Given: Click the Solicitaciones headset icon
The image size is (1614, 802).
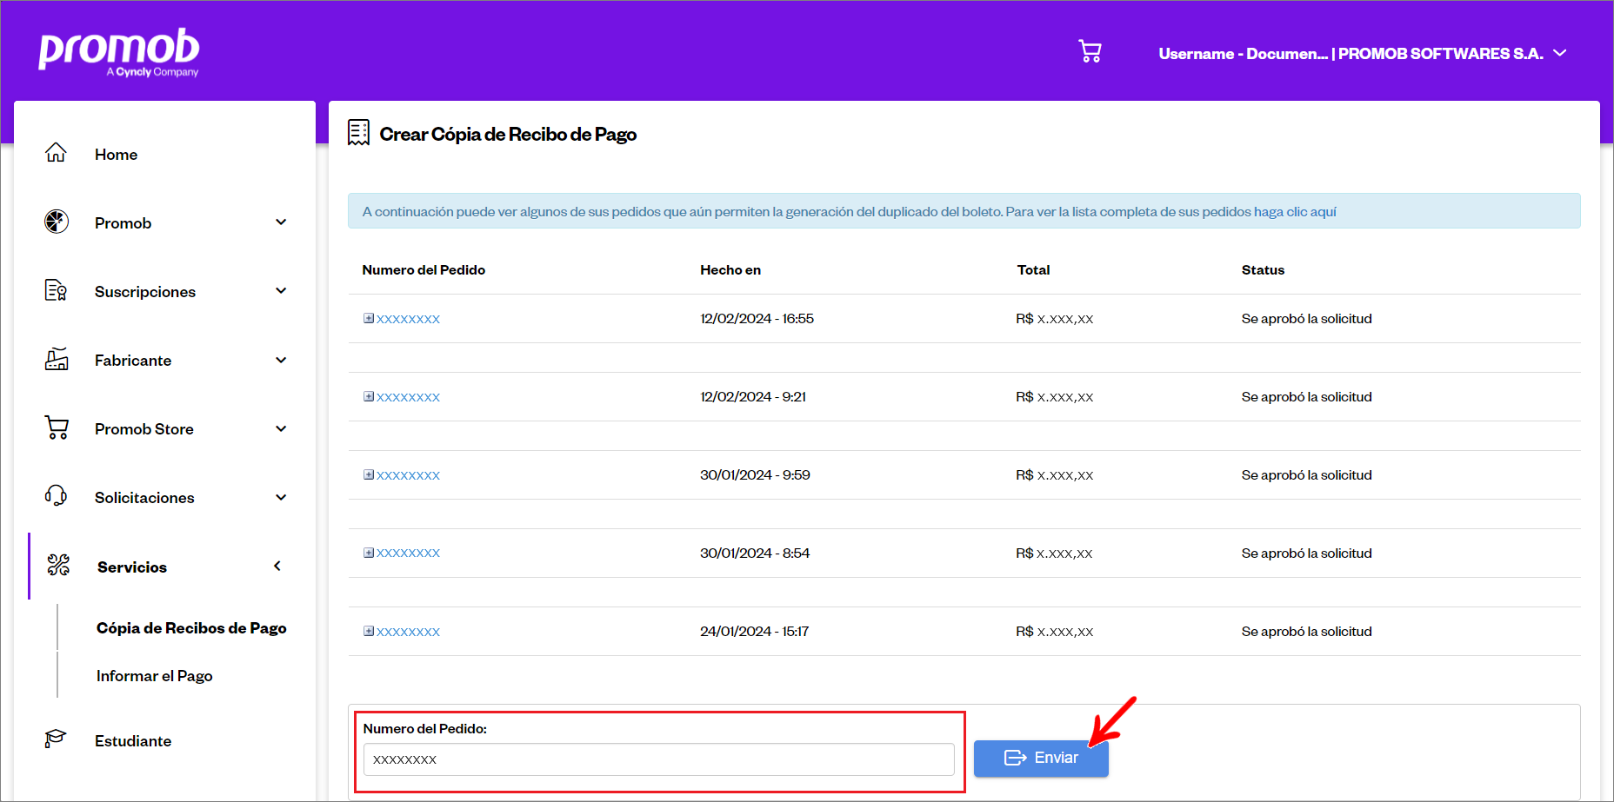Looking at the screenshot, I should click(56, 496).
